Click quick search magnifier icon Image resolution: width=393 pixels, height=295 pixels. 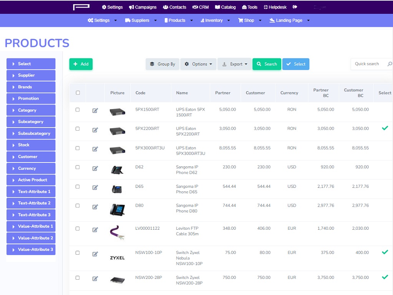390,64
